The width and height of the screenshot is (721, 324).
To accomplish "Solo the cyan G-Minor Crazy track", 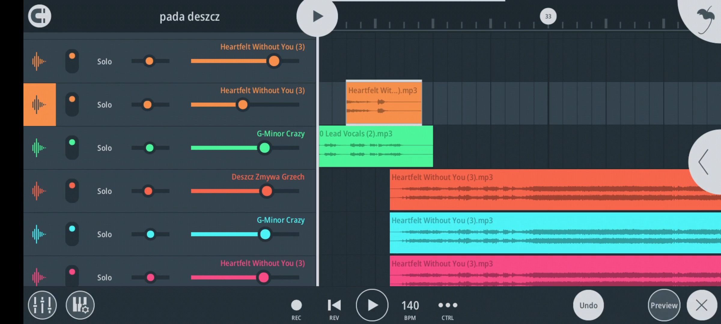I will coord(104,234).
